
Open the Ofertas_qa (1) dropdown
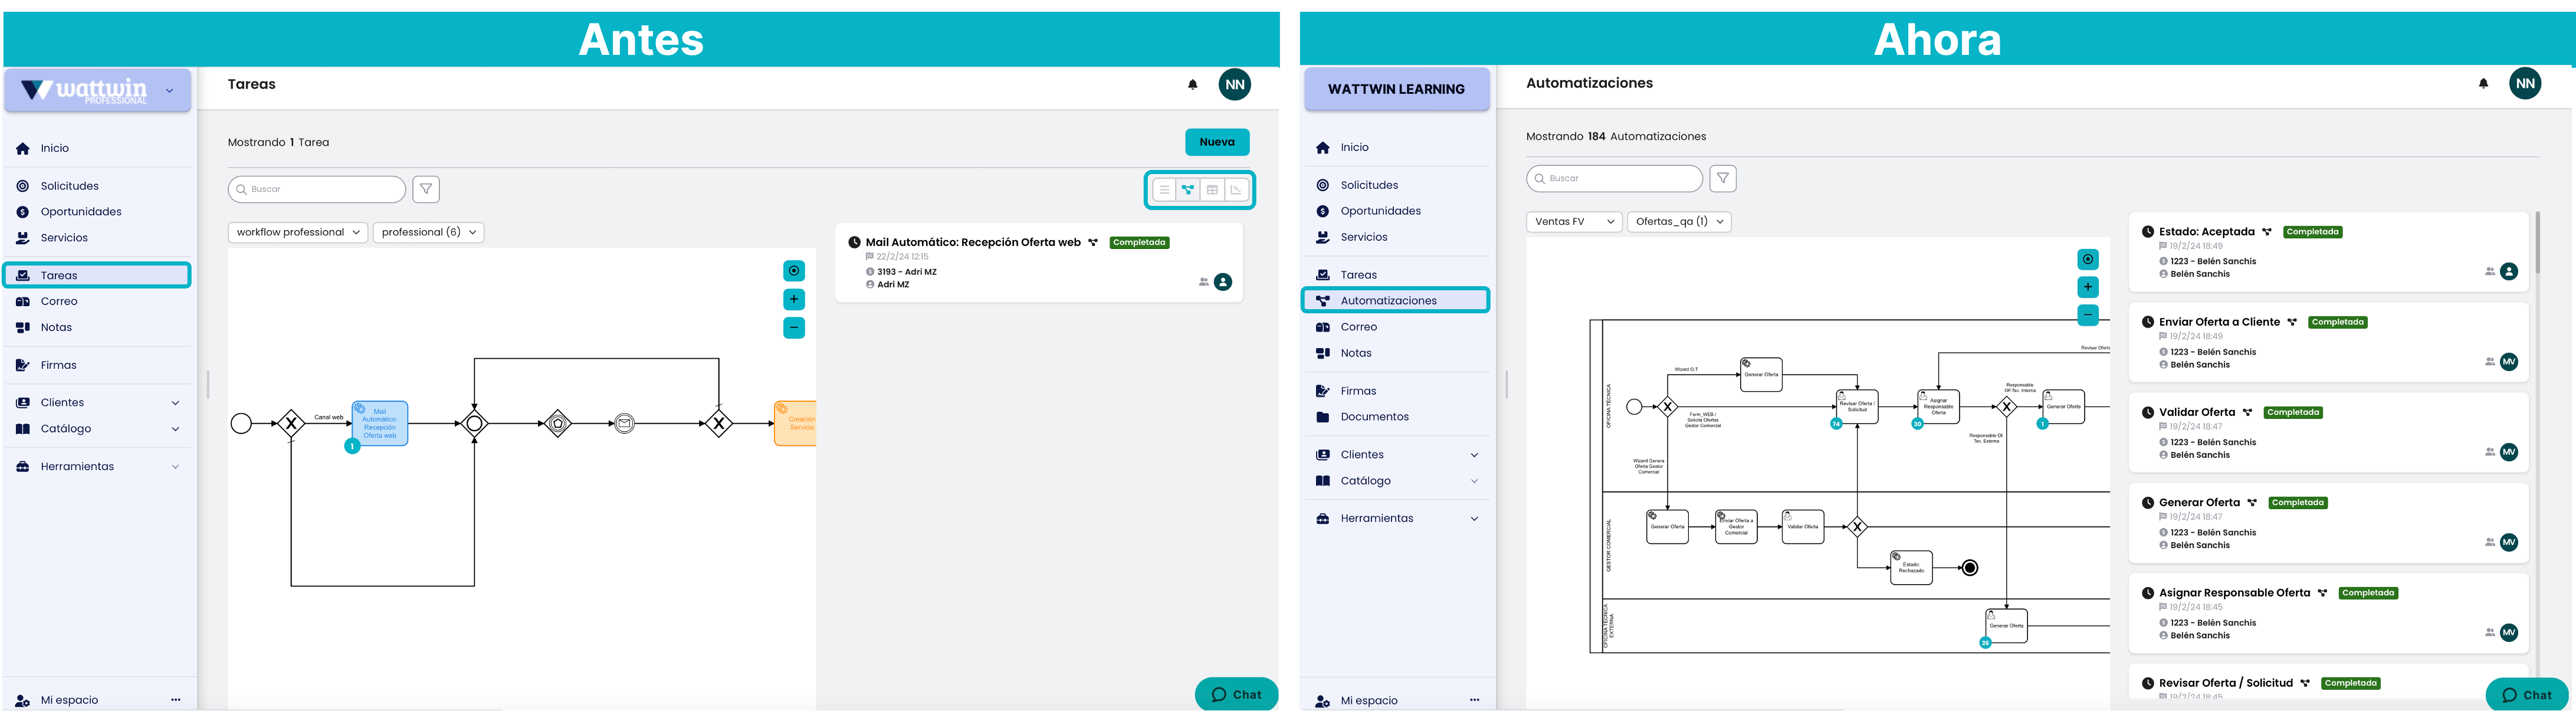1679,222
